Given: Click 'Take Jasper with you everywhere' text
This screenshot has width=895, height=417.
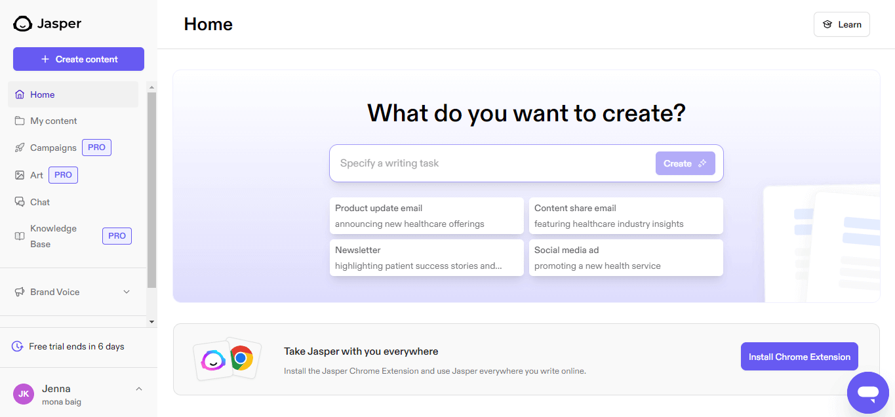Looking at the screenshot, I should [x=361, y=351].
